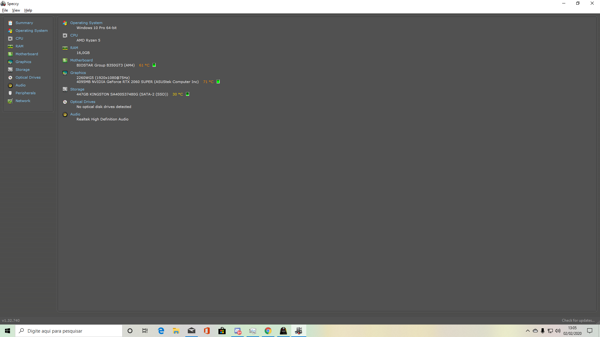The image size is (600, 337).
Task: Click the Storage heading link in main panel
Action: pos(77,89)
